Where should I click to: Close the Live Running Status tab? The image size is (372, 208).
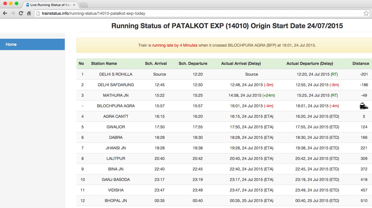coord(74,5)
